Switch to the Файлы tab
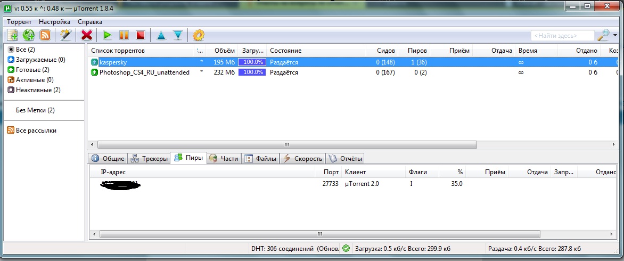Viewport: 624px width, 261px height. coord(260,159)
